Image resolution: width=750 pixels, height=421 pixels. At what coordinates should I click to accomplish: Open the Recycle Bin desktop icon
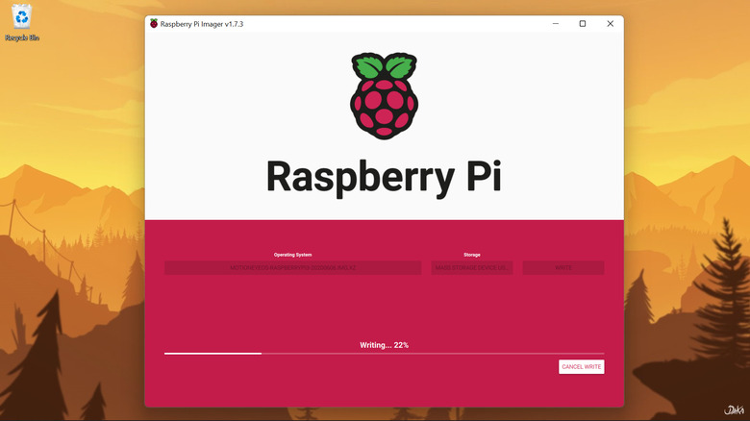click(x=22, y=22)
